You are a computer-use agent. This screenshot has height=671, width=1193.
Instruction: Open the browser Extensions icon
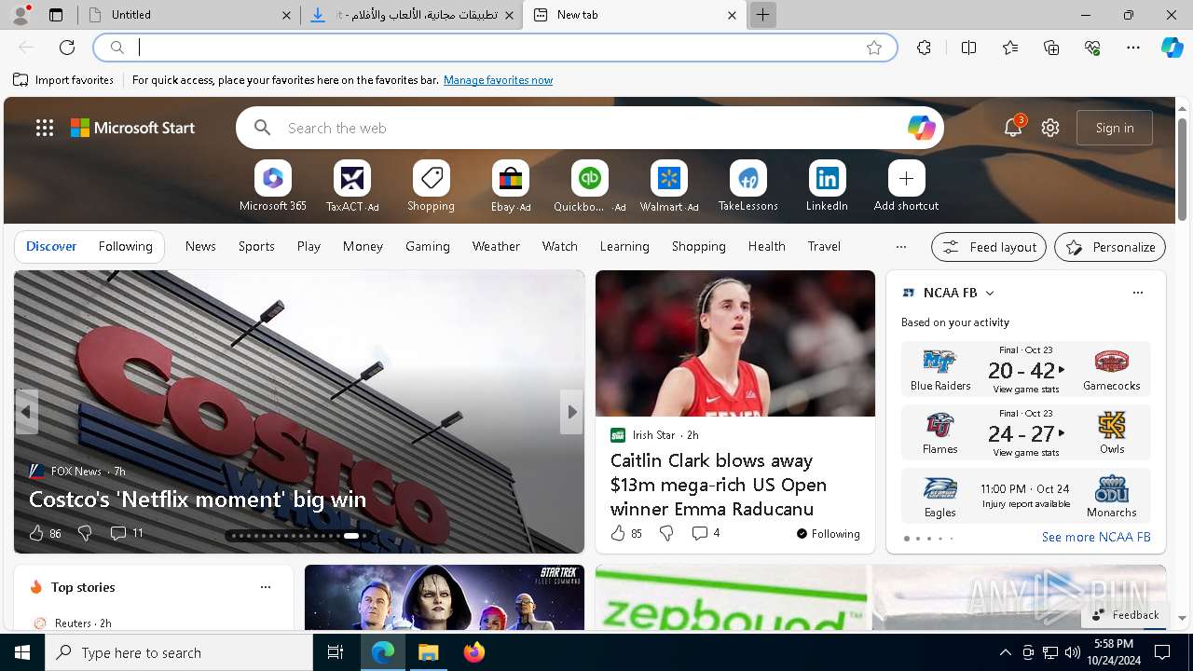[x=924, y=48]
